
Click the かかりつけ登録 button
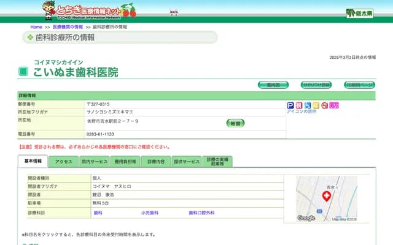[316, 85]
